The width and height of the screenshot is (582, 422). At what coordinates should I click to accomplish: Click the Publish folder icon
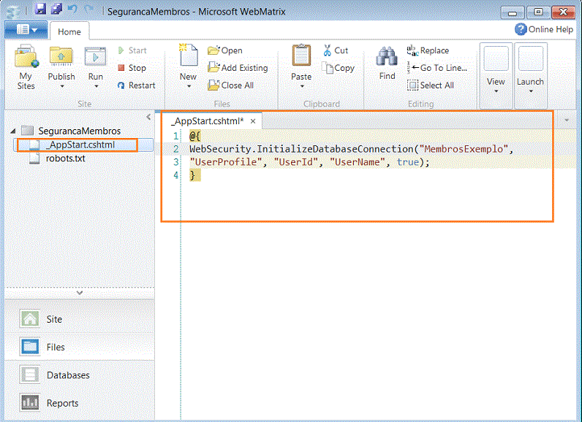click(x=61, y=56)
